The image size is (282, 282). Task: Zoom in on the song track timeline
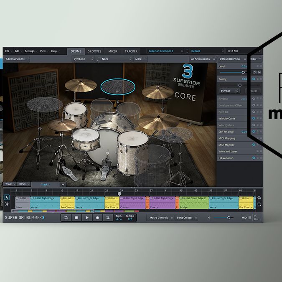point(259,198)
